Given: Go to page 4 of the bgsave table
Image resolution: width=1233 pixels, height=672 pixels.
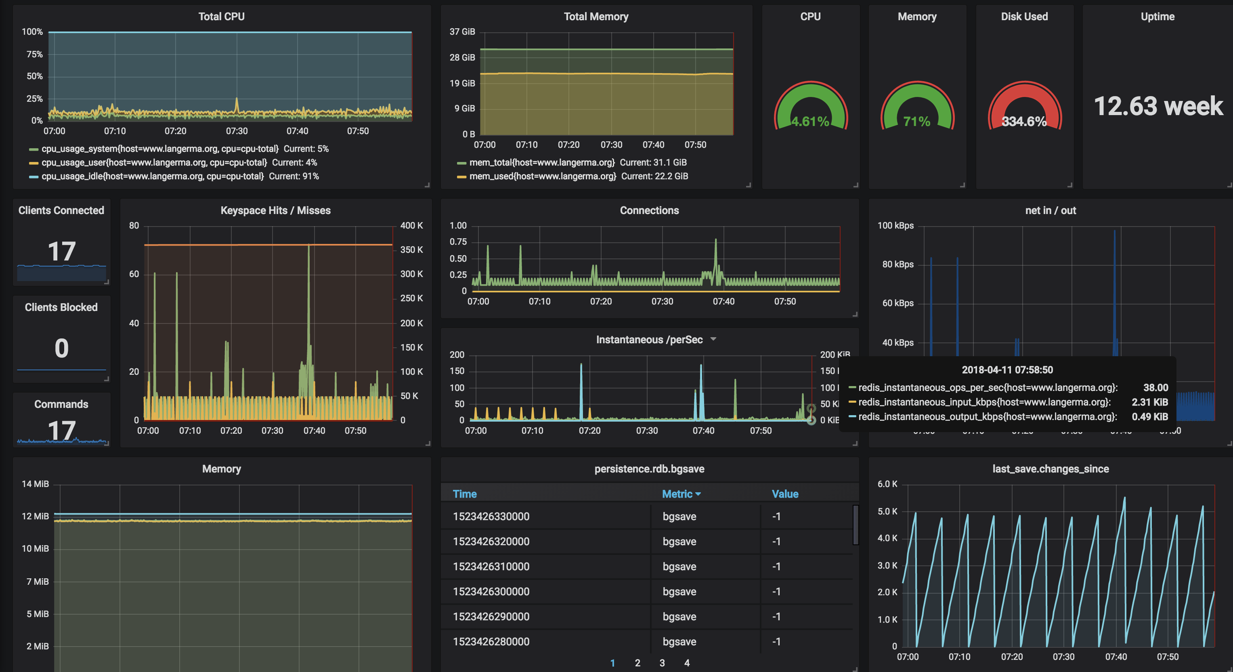Looking at the screenshot, I should pos(686,663).
